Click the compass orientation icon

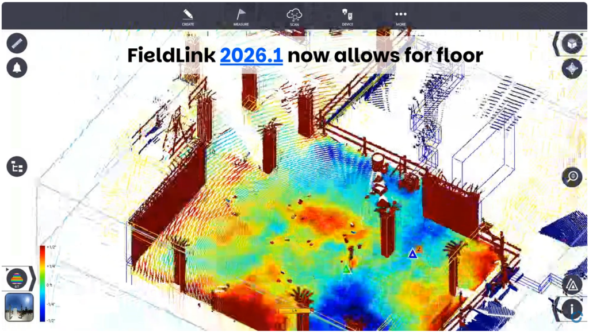(x=572, y=69)
